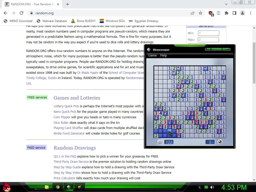Open the Chrome three-dot menu
The height and width of the screenshot is (192, 256).
click(250, 13)
